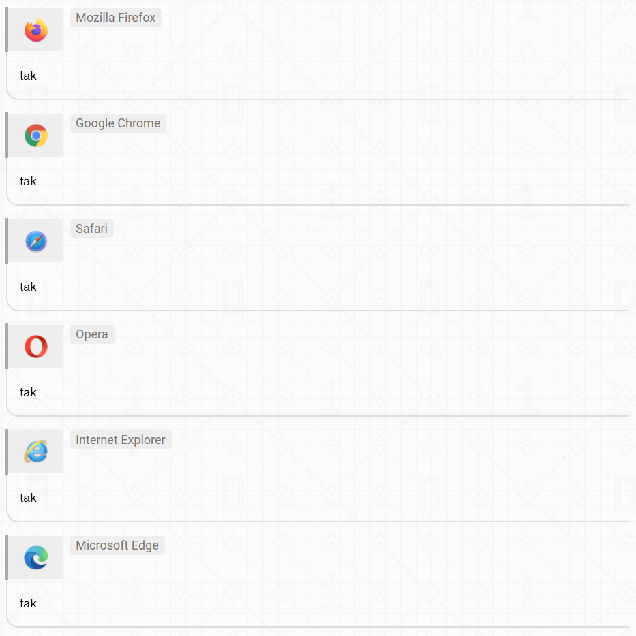Click the red Opera logo icon

pos(36,347)
